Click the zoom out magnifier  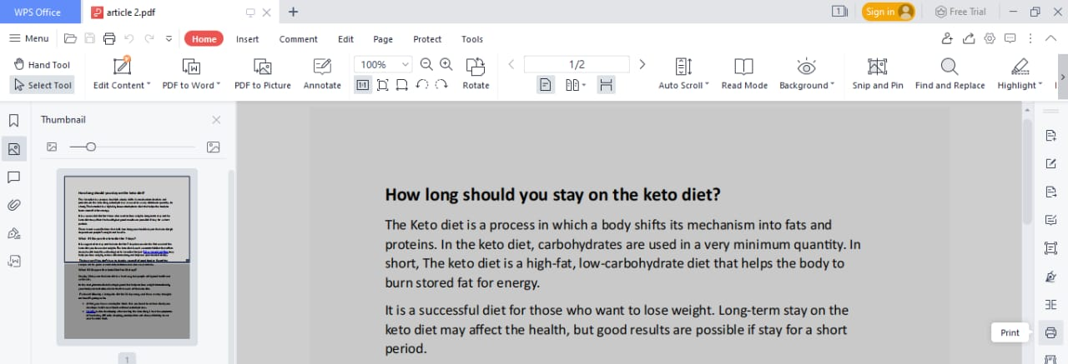tap(426, 64)
